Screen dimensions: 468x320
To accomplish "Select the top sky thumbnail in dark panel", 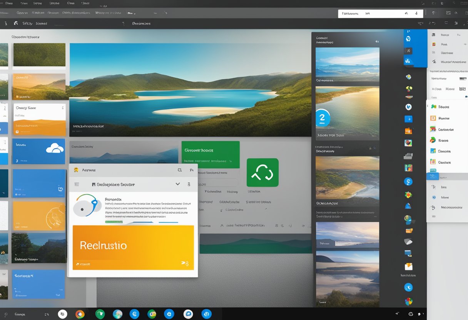I will tap(347, 64).
